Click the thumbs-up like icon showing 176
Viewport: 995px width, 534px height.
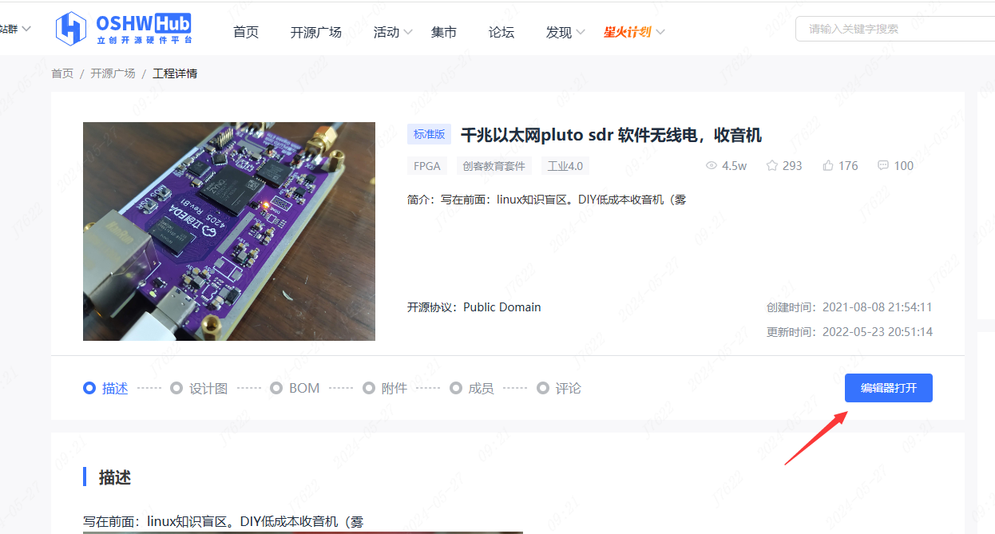click(x=828, y=166)
